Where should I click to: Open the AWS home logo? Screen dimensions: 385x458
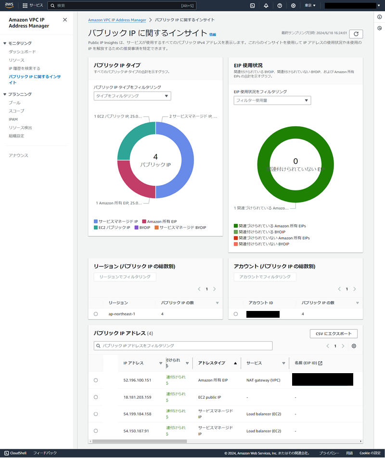(9, 5)
